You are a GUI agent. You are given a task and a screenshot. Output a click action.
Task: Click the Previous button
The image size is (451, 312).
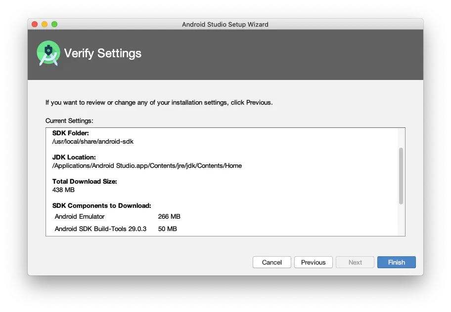(313, 262)
